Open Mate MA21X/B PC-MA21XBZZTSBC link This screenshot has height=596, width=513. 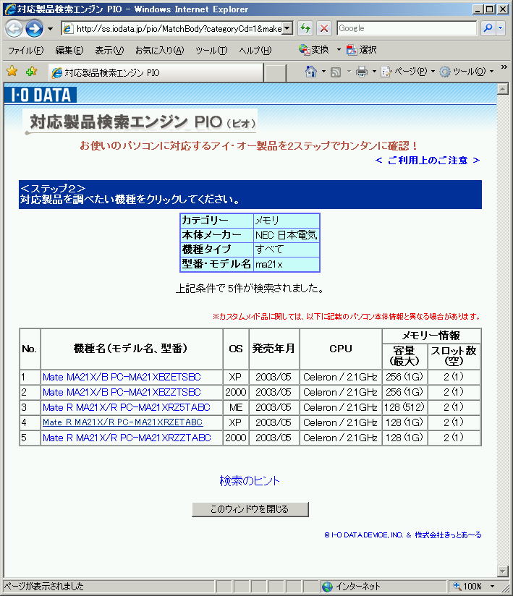coord(122,392)
